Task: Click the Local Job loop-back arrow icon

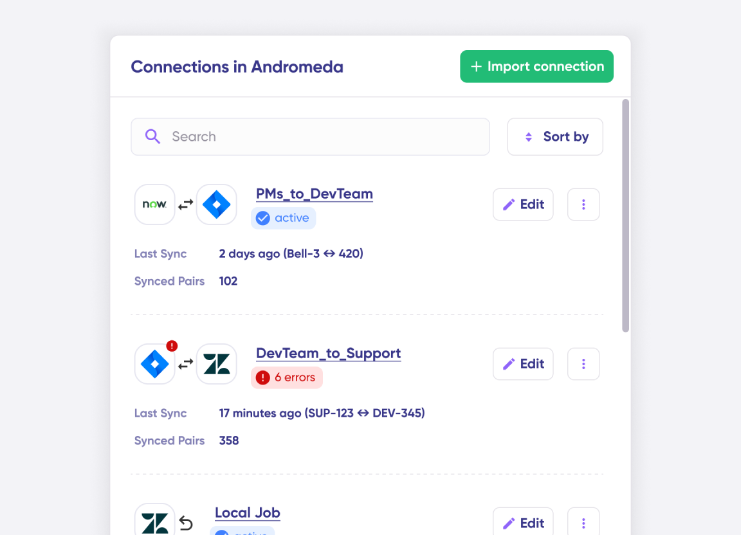Action: tap(186, 523)
